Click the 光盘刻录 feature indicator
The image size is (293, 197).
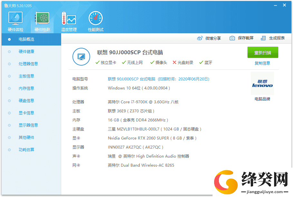183,63
